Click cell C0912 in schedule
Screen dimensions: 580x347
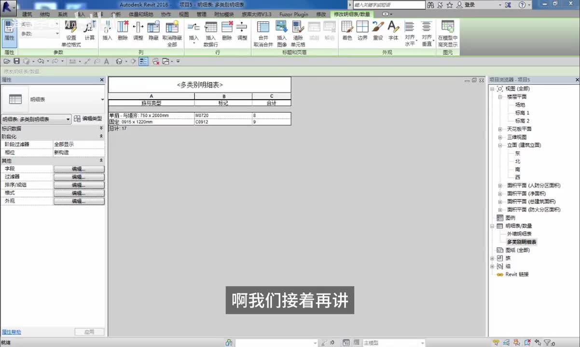click(x=223, y=122)
